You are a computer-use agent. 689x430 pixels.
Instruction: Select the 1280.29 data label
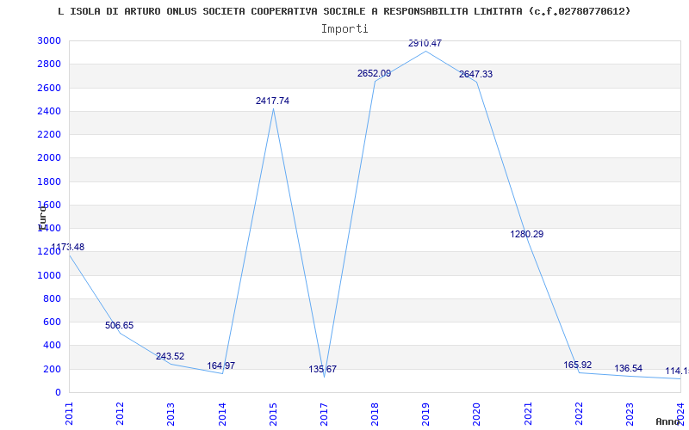(x=527, y=234)
